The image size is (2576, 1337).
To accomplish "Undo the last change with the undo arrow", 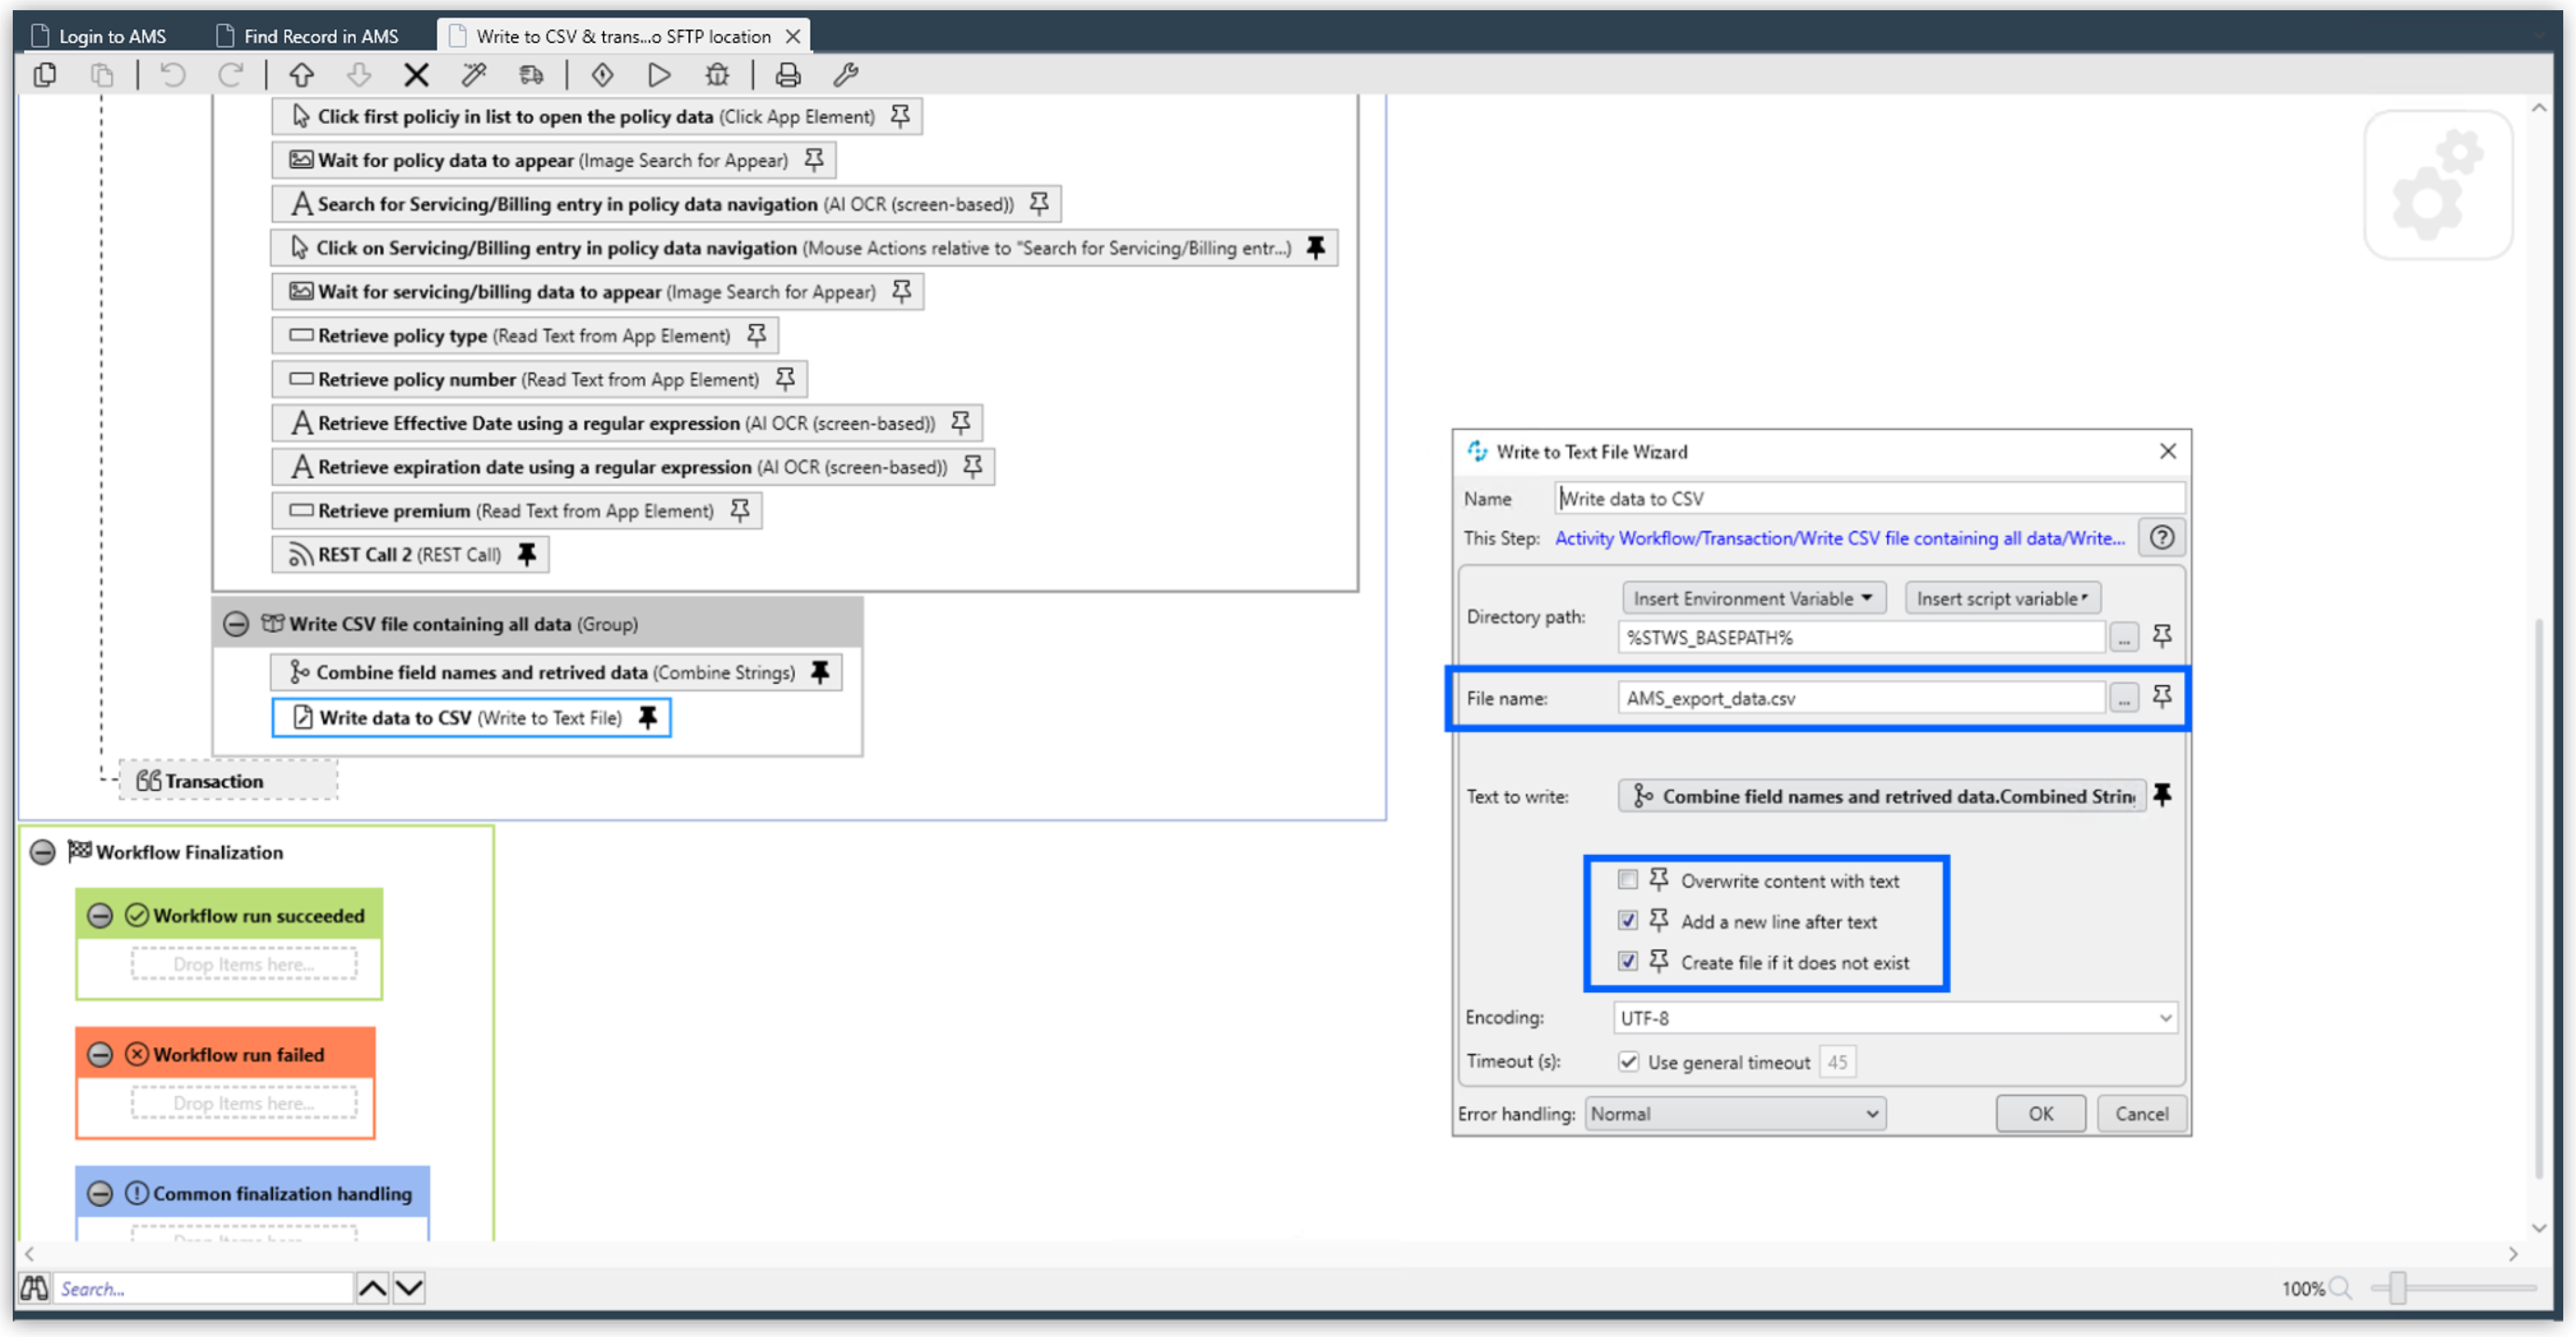I will [x=172, y=75].
